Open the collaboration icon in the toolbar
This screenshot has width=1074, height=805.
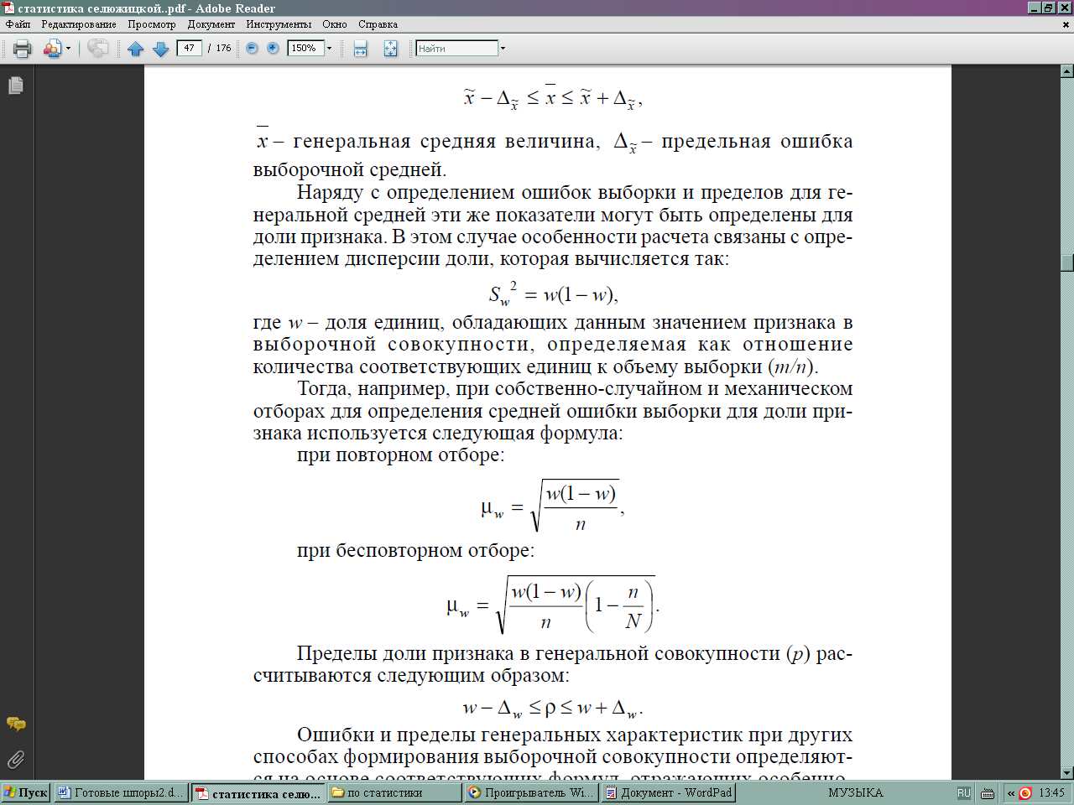tap(52, 49)
